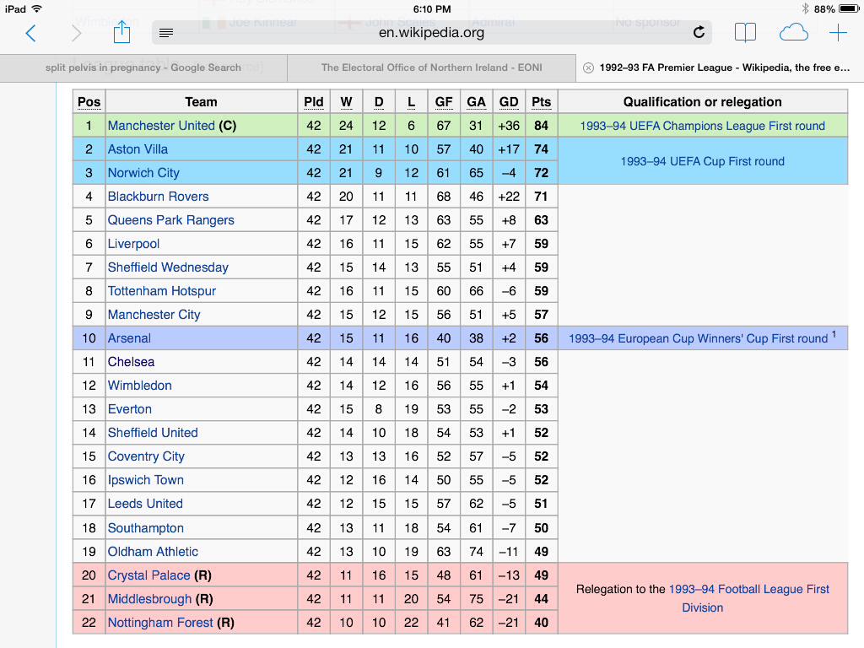
Task: Open the Blackburn Rovers team link
Action: pyautogui.click(x=158, y=197)
